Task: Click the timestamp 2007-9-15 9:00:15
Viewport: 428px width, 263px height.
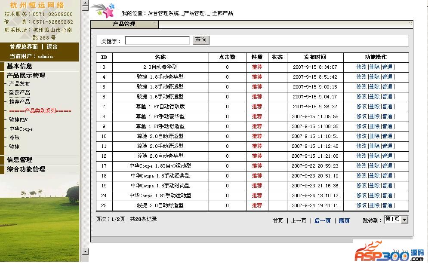Action: [x=315, y=87]
